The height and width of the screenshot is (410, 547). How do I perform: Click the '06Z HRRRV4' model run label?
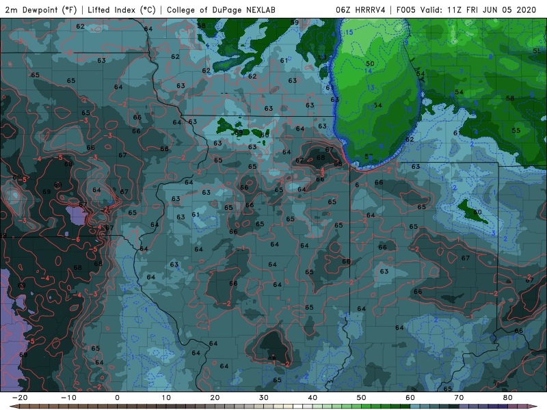pyautogui.click(x=360, y=10)
